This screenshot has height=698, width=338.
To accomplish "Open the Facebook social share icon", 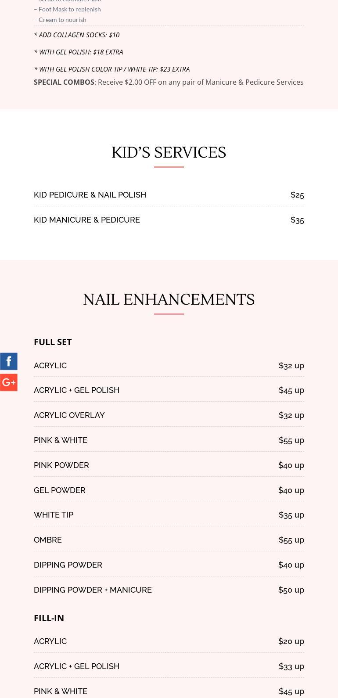I will tap(9, 361).
